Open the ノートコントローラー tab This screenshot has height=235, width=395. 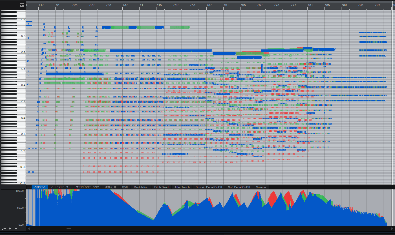[60, 187]
